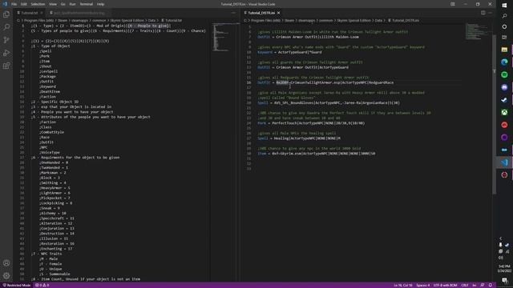Open the Extensions view
The image size is (513, 288).
tap(6, 66)
